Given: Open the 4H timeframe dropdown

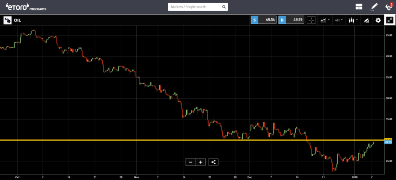Looking at the screenshot, I should point(339,20).
